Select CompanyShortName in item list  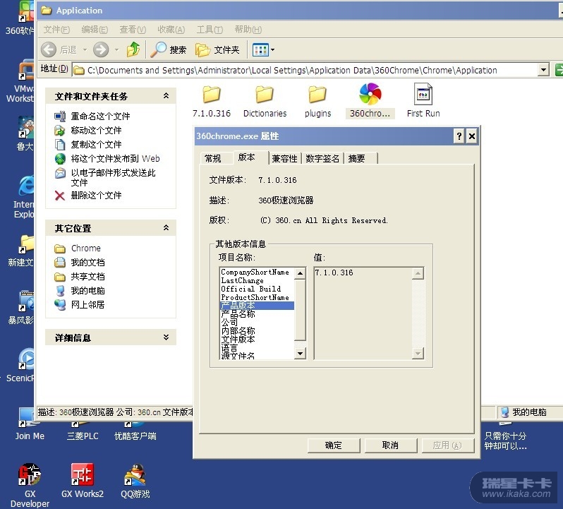(255, 273)
